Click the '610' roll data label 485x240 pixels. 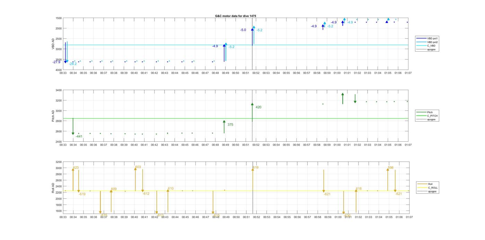171,189
